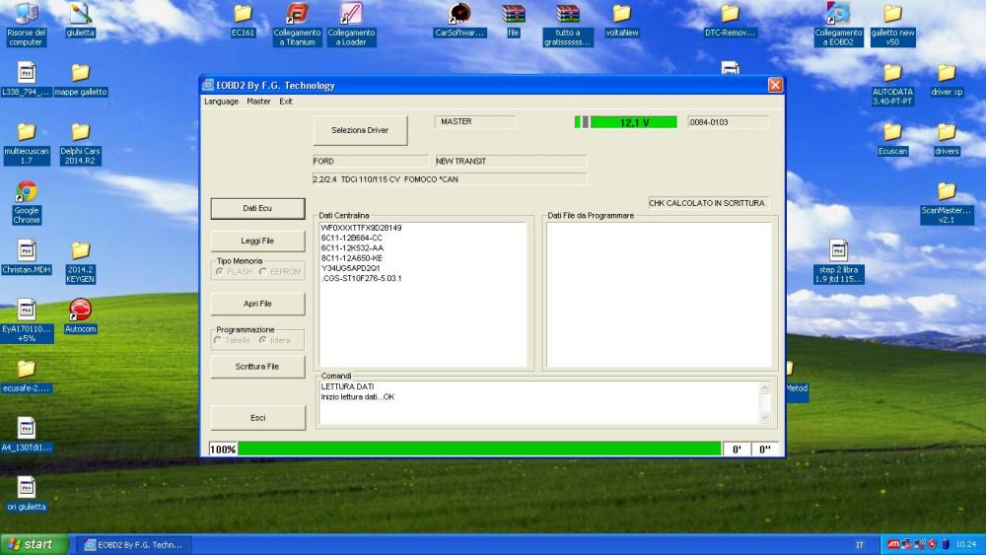Click EOBD2 taskbar button
The height and width of the screenshot is (555, 986).
(133, 544)
